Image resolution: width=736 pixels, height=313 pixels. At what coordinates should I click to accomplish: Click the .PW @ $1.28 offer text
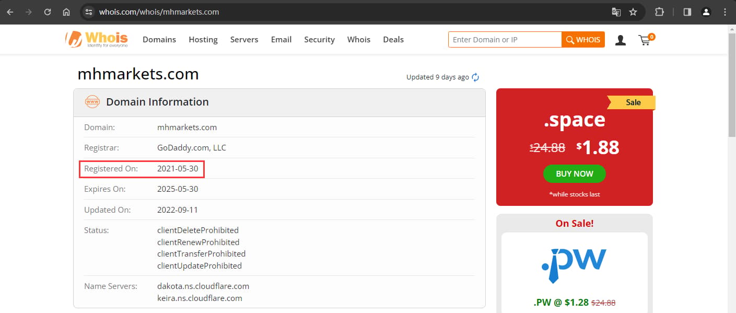(x=575, y=303)
